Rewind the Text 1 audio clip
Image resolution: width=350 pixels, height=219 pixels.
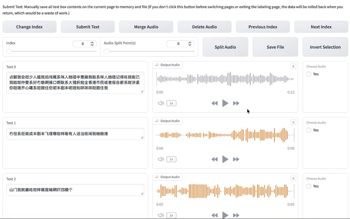pos(214,159)
